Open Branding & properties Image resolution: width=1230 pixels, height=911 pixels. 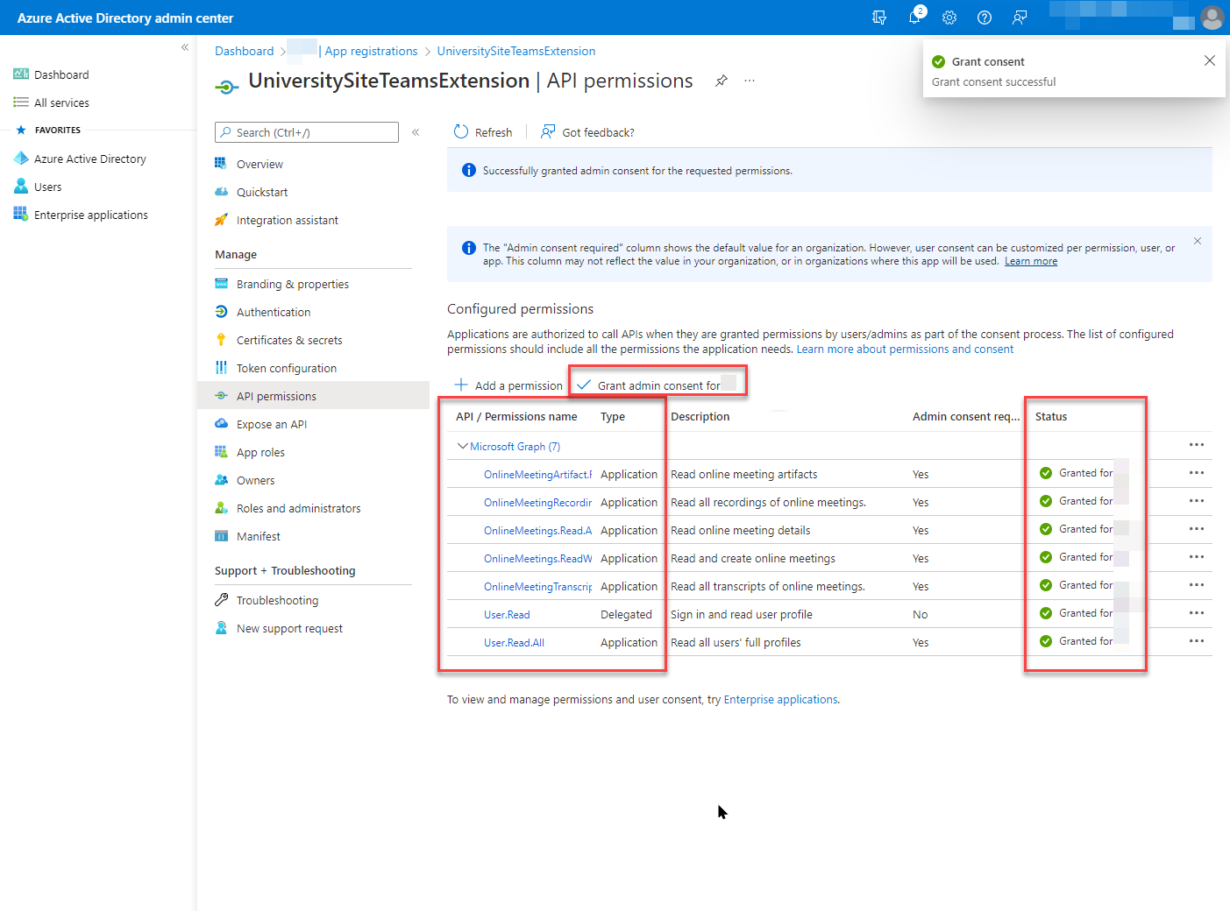point(282,284)
